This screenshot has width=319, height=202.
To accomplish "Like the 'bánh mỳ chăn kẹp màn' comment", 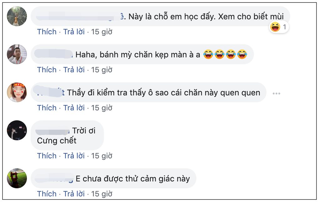I will pos(47,70).
